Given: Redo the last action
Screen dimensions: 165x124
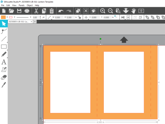Looking at the screenshot, I should (x=69, y=11).
